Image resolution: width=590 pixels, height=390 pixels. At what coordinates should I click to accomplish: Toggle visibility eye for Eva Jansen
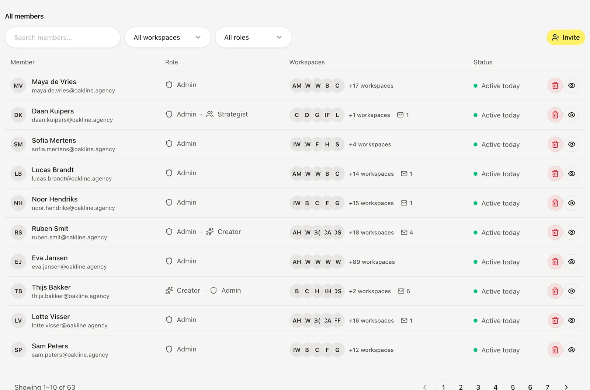click(572, 262)
